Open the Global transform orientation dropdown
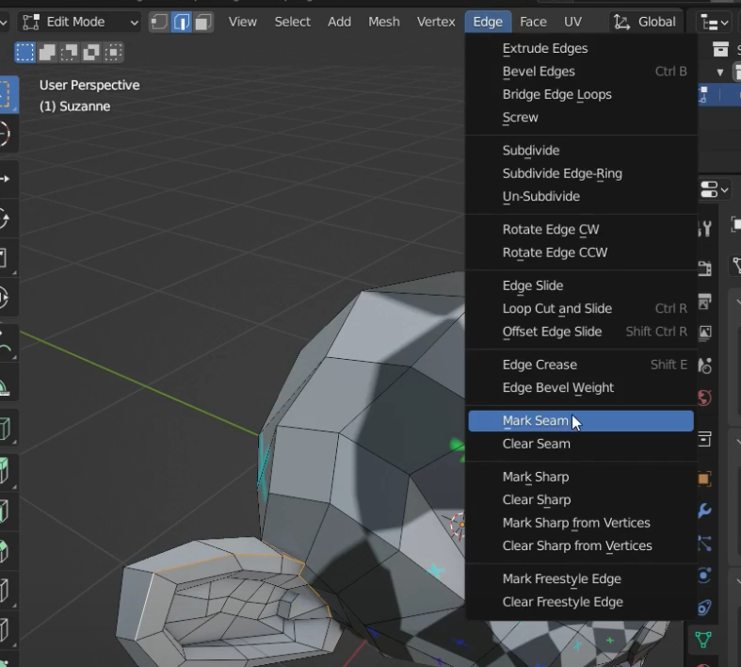Image resolution: width=741 pixels, height=667 pixels. [645, 22]
